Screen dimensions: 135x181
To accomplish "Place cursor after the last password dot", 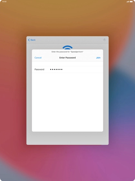I will [63, 69].
